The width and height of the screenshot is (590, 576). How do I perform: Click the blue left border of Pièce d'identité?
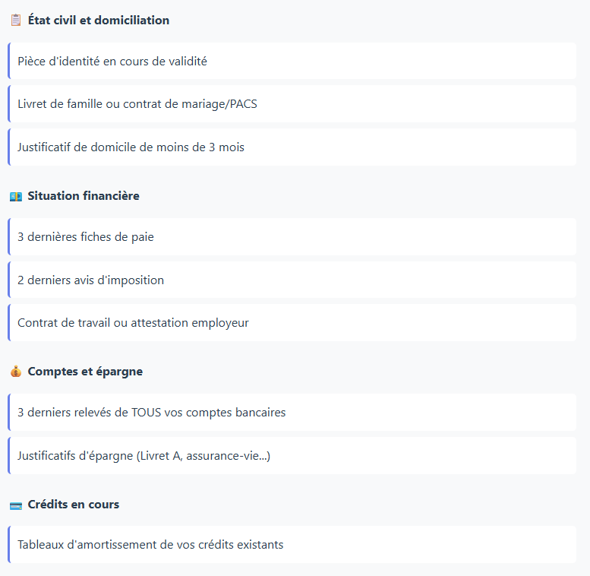point(8,62)
